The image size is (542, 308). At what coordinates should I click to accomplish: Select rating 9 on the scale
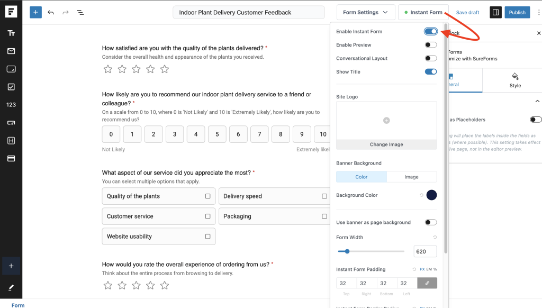point(302,134)
